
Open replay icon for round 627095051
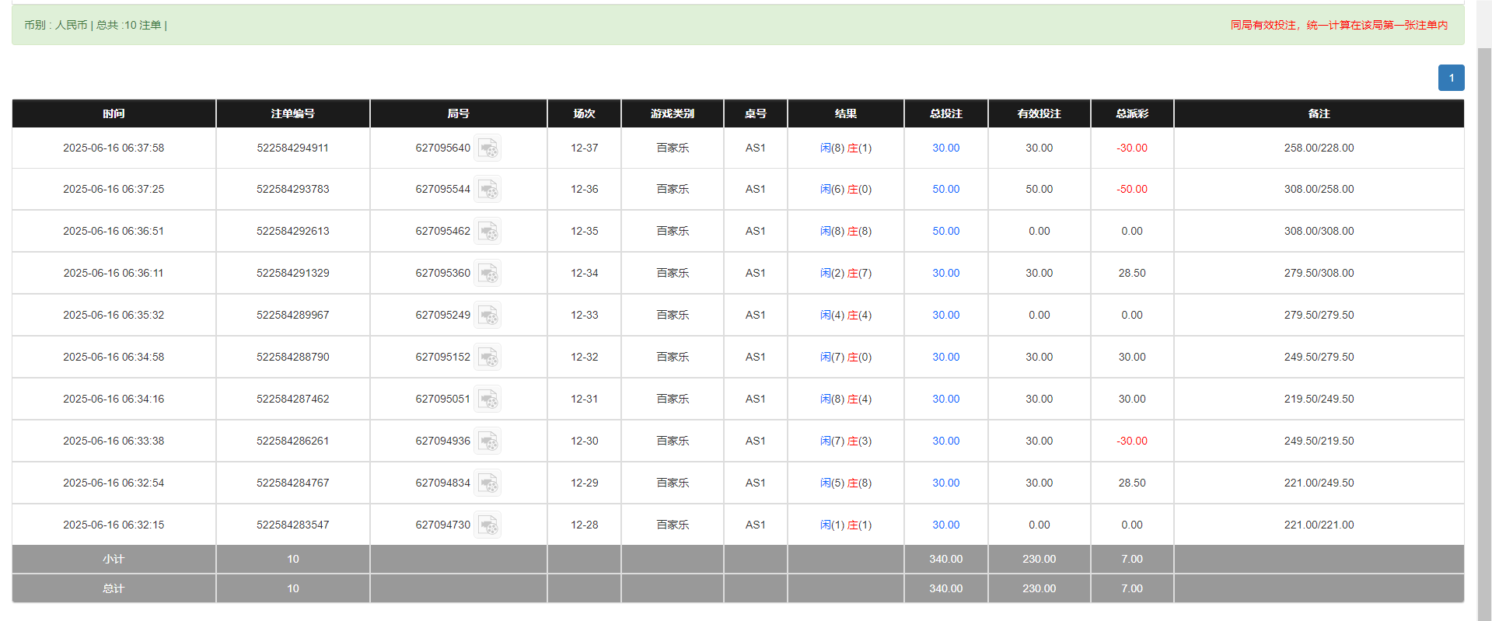pyautogui.click(x=487, y=399)
